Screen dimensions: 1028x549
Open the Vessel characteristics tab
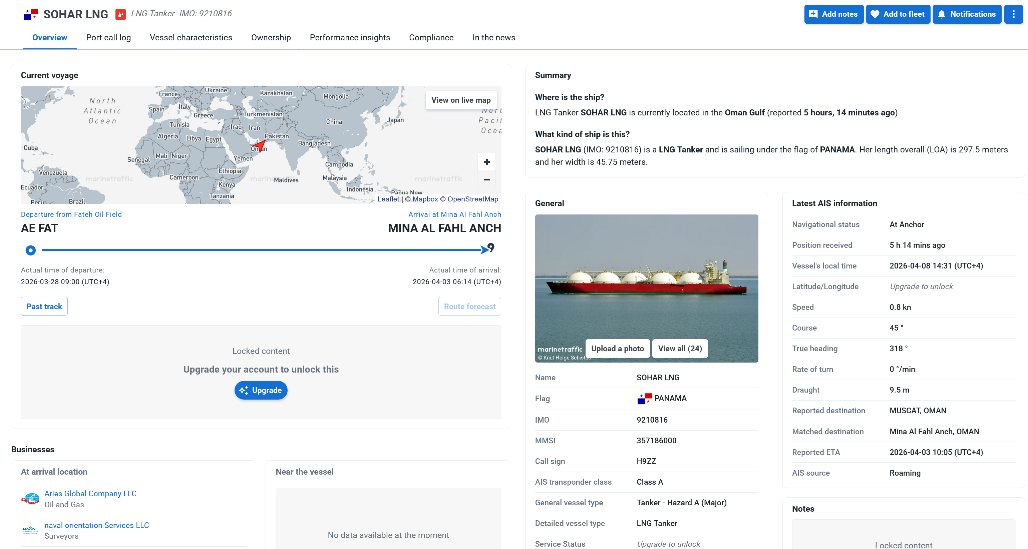point(191,37)
